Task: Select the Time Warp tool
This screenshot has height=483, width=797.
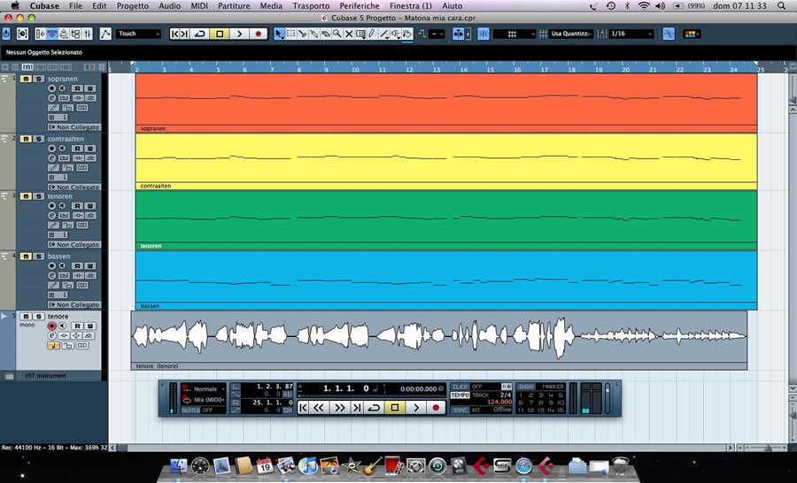Action: tap(361, 34)
